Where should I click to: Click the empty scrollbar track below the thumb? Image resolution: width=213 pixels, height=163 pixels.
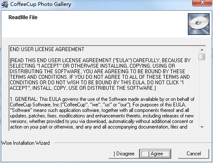202,92
